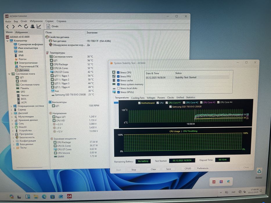Toggle Stress system memory checkbox

click(x=119, y=84)
